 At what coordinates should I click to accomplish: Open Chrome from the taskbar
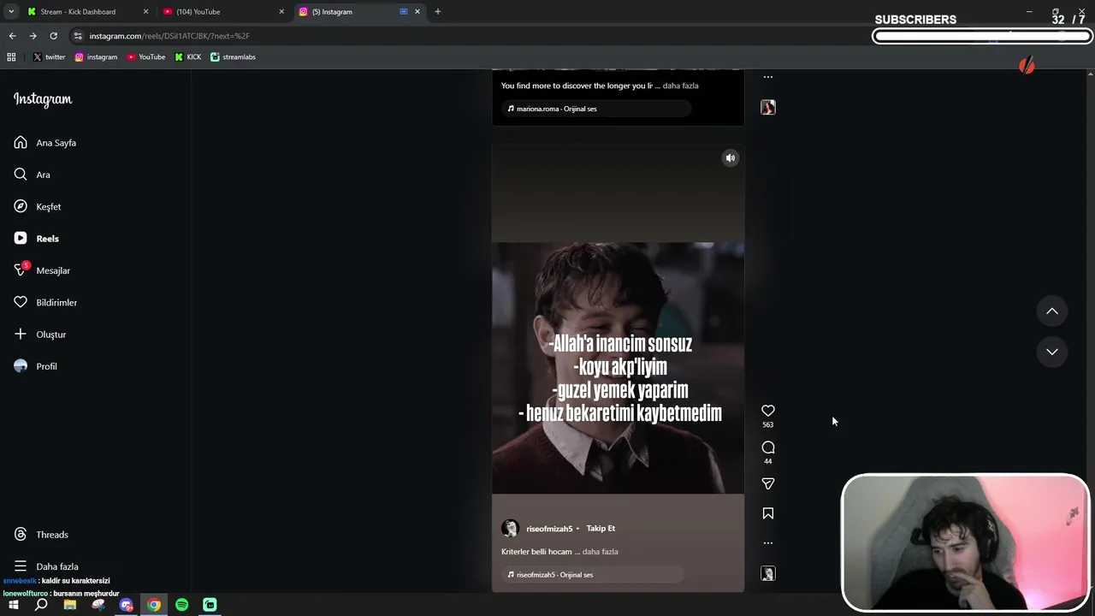pyautogui.click(x=154, y=605)
